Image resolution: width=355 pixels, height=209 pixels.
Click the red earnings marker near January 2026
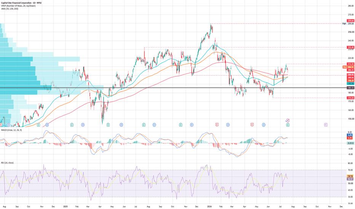[x=217, y=125]
